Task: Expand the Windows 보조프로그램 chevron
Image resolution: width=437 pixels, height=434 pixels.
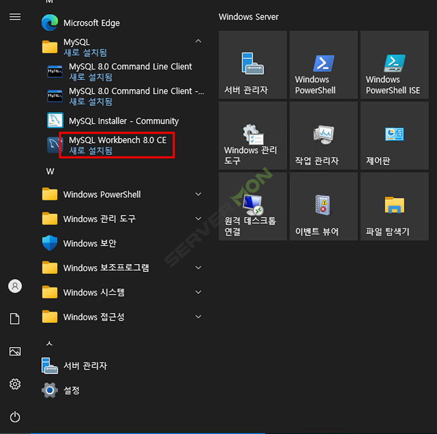Action: tap(198, 267)
